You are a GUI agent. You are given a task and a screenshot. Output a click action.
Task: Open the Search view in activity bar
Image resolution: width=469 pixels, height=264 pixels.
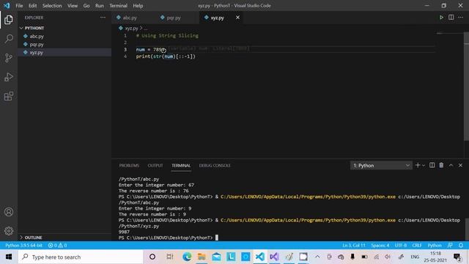(9, 39)
